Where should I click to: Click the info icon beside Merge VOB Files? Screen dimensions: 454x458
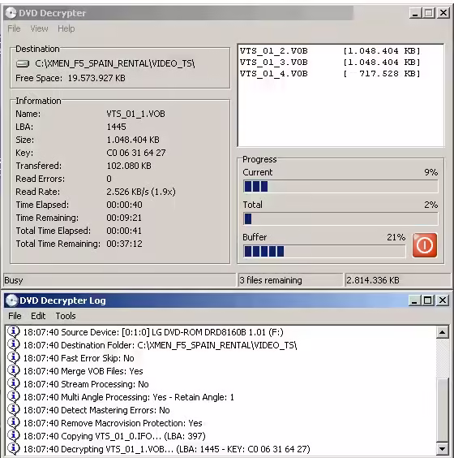tap(14, 370)
